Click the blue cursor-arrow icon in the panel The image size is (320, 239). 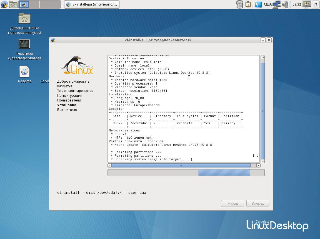pos(258,4)
